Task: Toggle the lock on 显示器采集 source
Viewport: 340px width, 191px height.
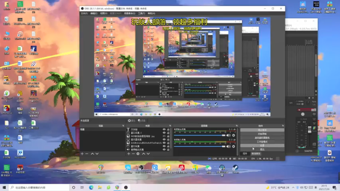Action: click(x=168, y=140)
